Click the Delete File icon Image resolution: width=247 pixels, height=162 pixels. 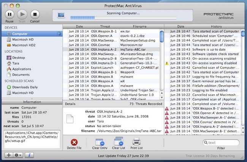75,142
